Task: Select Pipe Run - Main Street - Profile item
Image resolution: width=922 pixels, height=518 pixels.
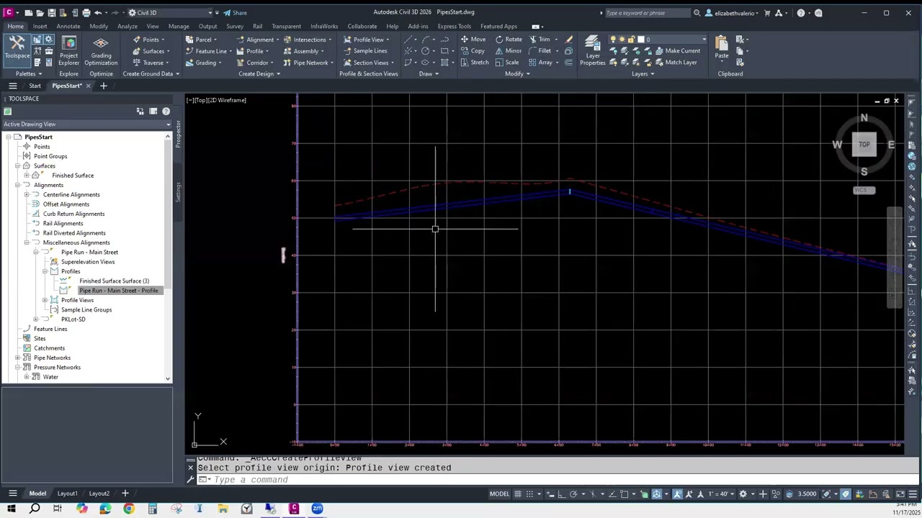Action: pyautogui.click(x=119, y=291)
